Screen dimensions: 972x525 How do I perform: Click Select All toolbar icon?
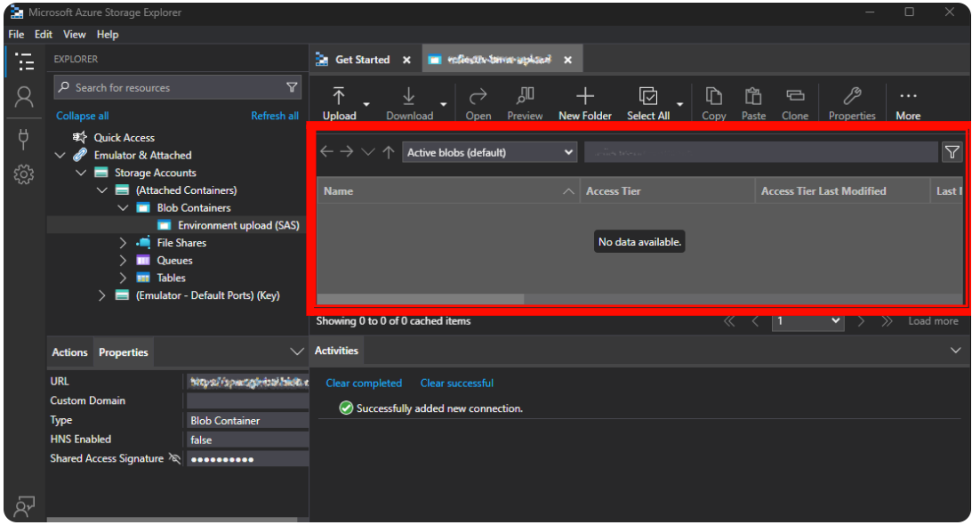click(648, 96)
